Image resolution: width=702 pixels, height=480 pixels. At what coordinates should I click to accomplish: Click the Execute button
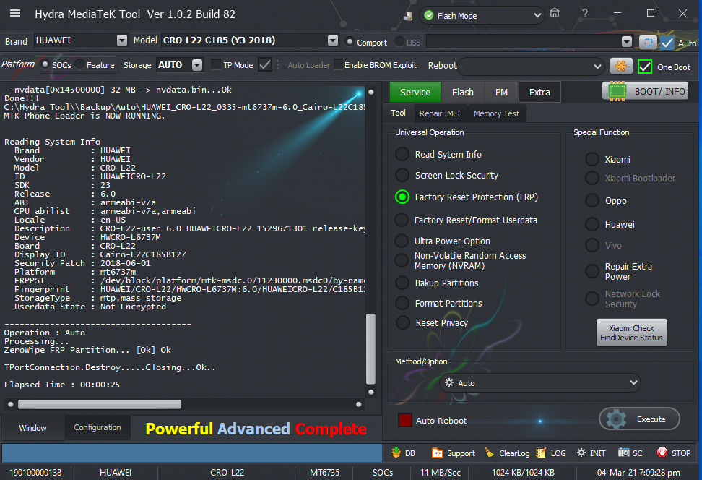point(639,419)
